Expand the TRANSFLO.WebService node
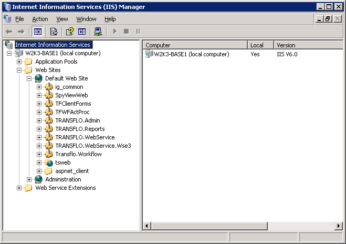 point(39,137)
